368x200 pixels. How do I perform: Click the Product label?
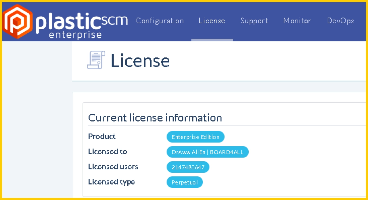pyautogui.click(x=102, y=136)
